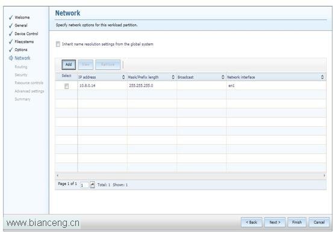Click the Network interface header text
Image resolution: width=333 pixels, height=232 pixels.
point(241,77)
